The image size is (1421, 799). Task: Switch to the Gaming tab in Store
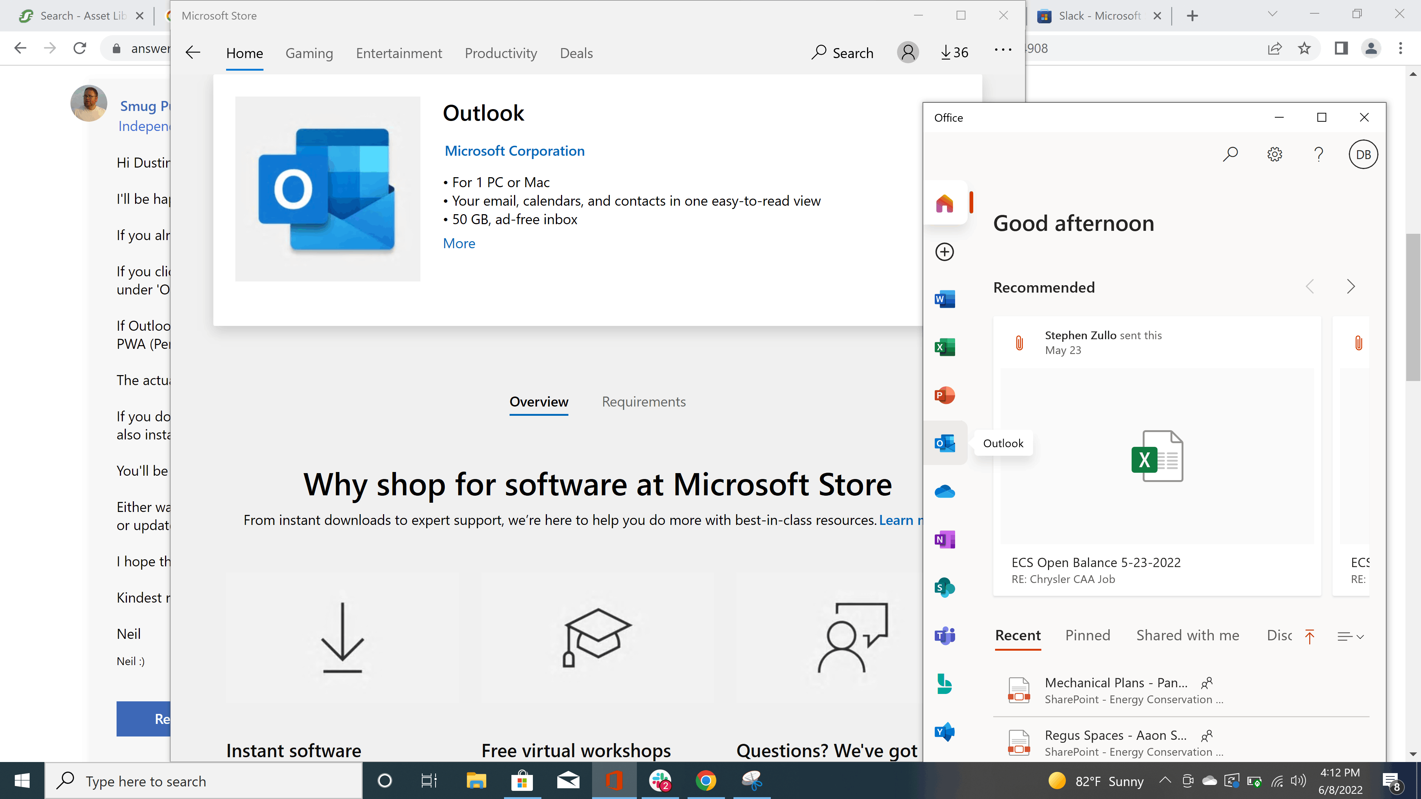click(309, 53)
